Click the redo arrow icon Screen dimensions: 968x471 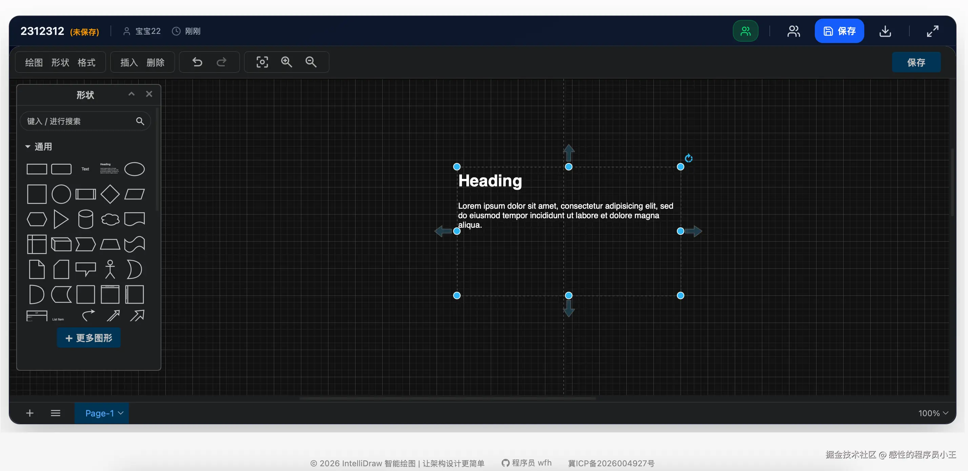[222, 62]
